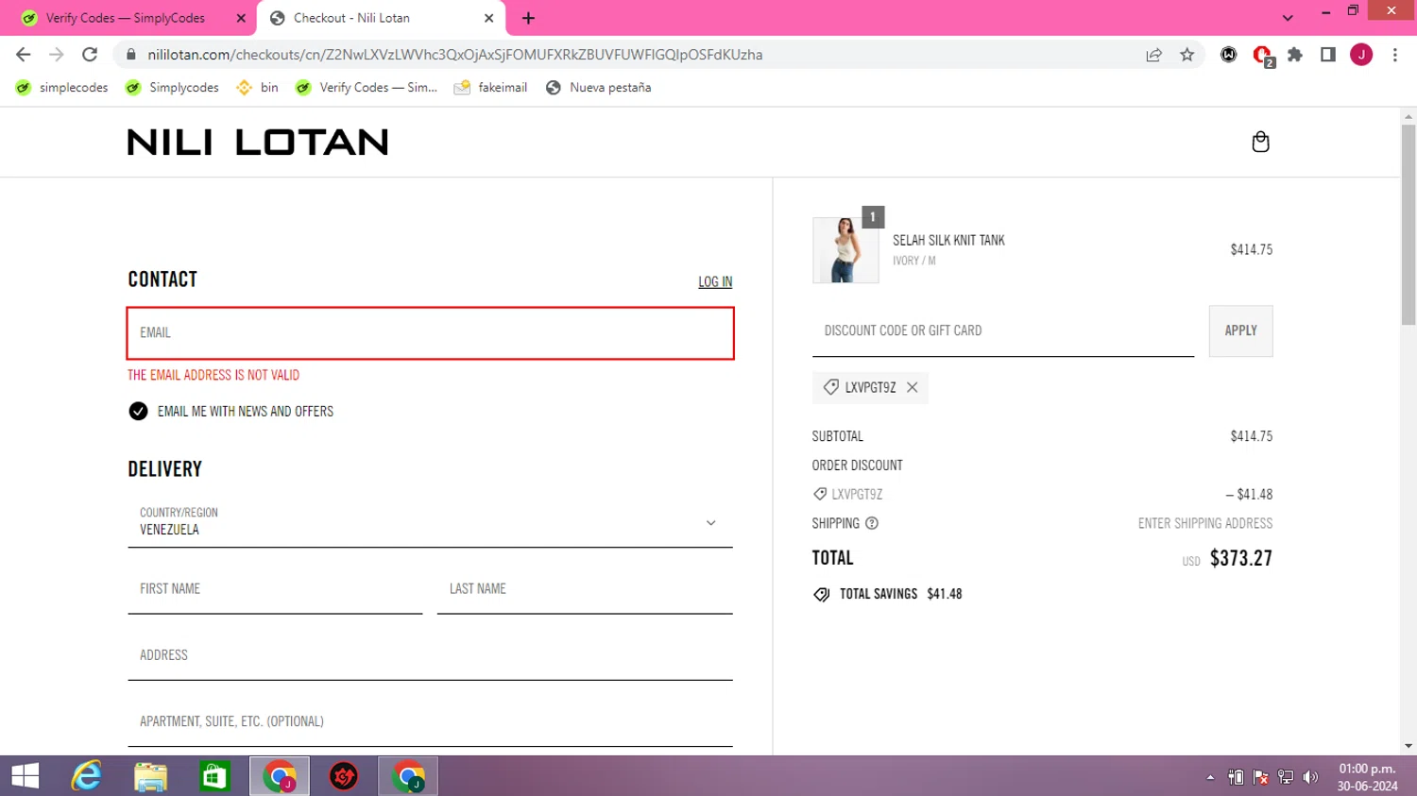Click the total savings tag icon
The image size is (1417, 796).
click(822, 594)
